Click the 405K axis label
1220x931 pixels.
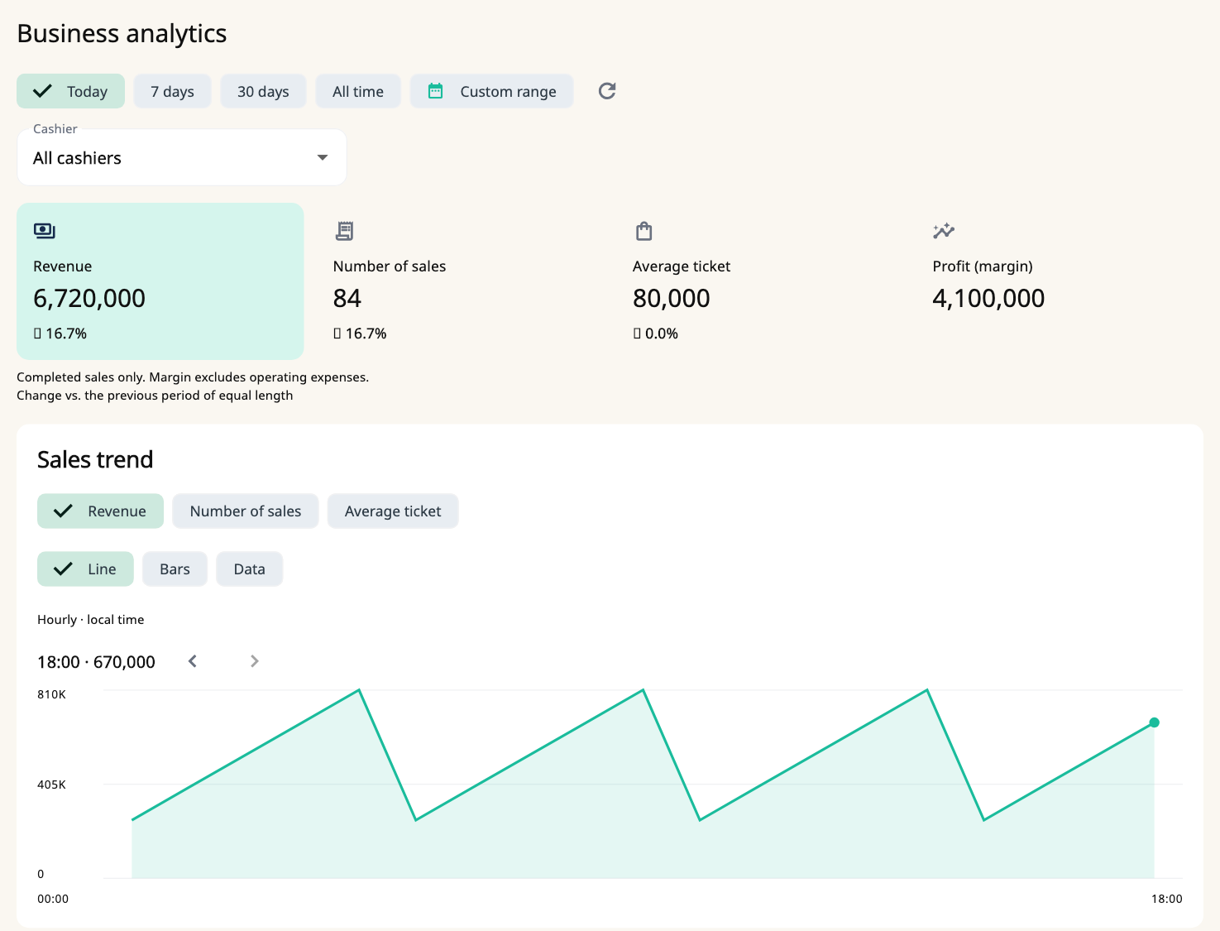[x=51, y=785]
